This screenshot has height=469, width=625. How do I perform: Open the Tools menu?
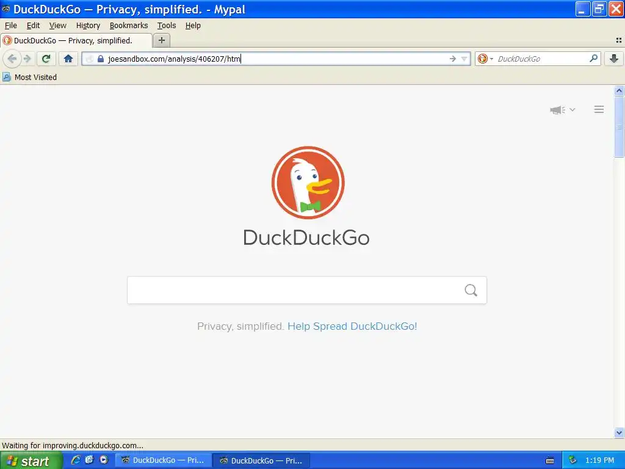coord(167,26)
